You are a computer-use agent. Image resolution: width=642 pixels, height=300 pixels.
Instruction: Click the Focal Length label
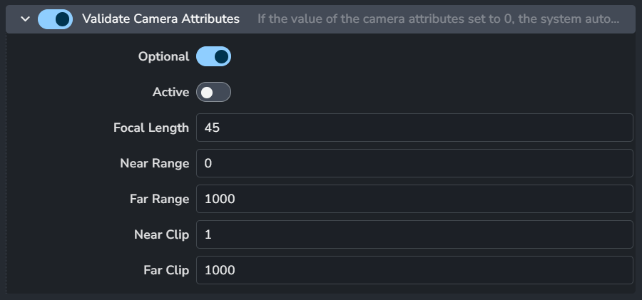[x=151, y=128]
